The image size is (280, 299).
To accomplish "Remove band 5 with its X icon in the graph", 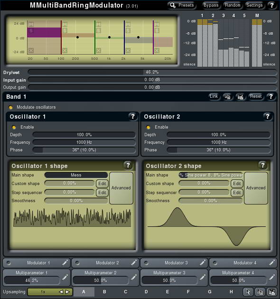I will (x=157, y=50).
